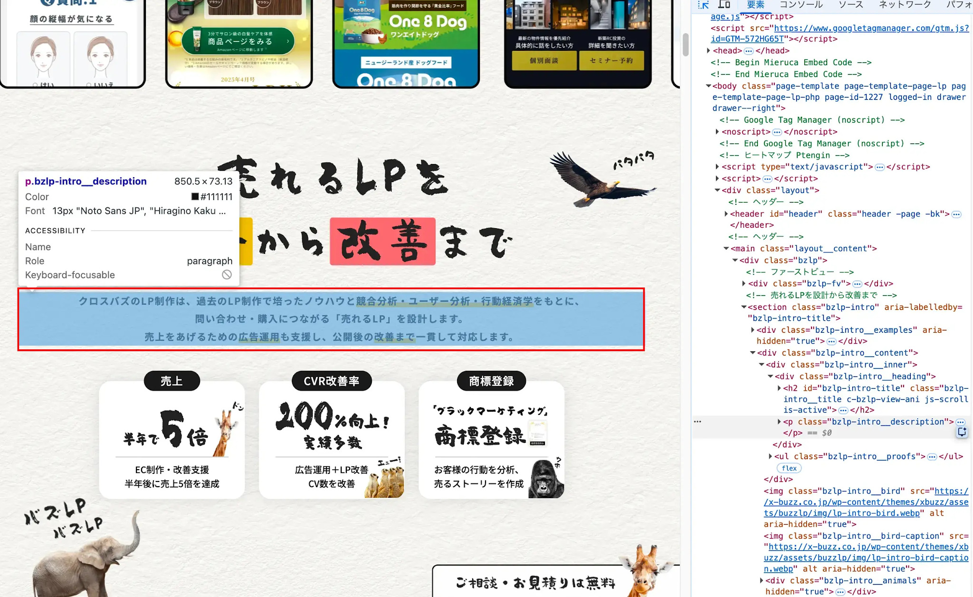This screenshot has width=973, height=597.
Task: Click ellipsis badge of the header element
Action: pyautogui.click(x=956, y=214)
